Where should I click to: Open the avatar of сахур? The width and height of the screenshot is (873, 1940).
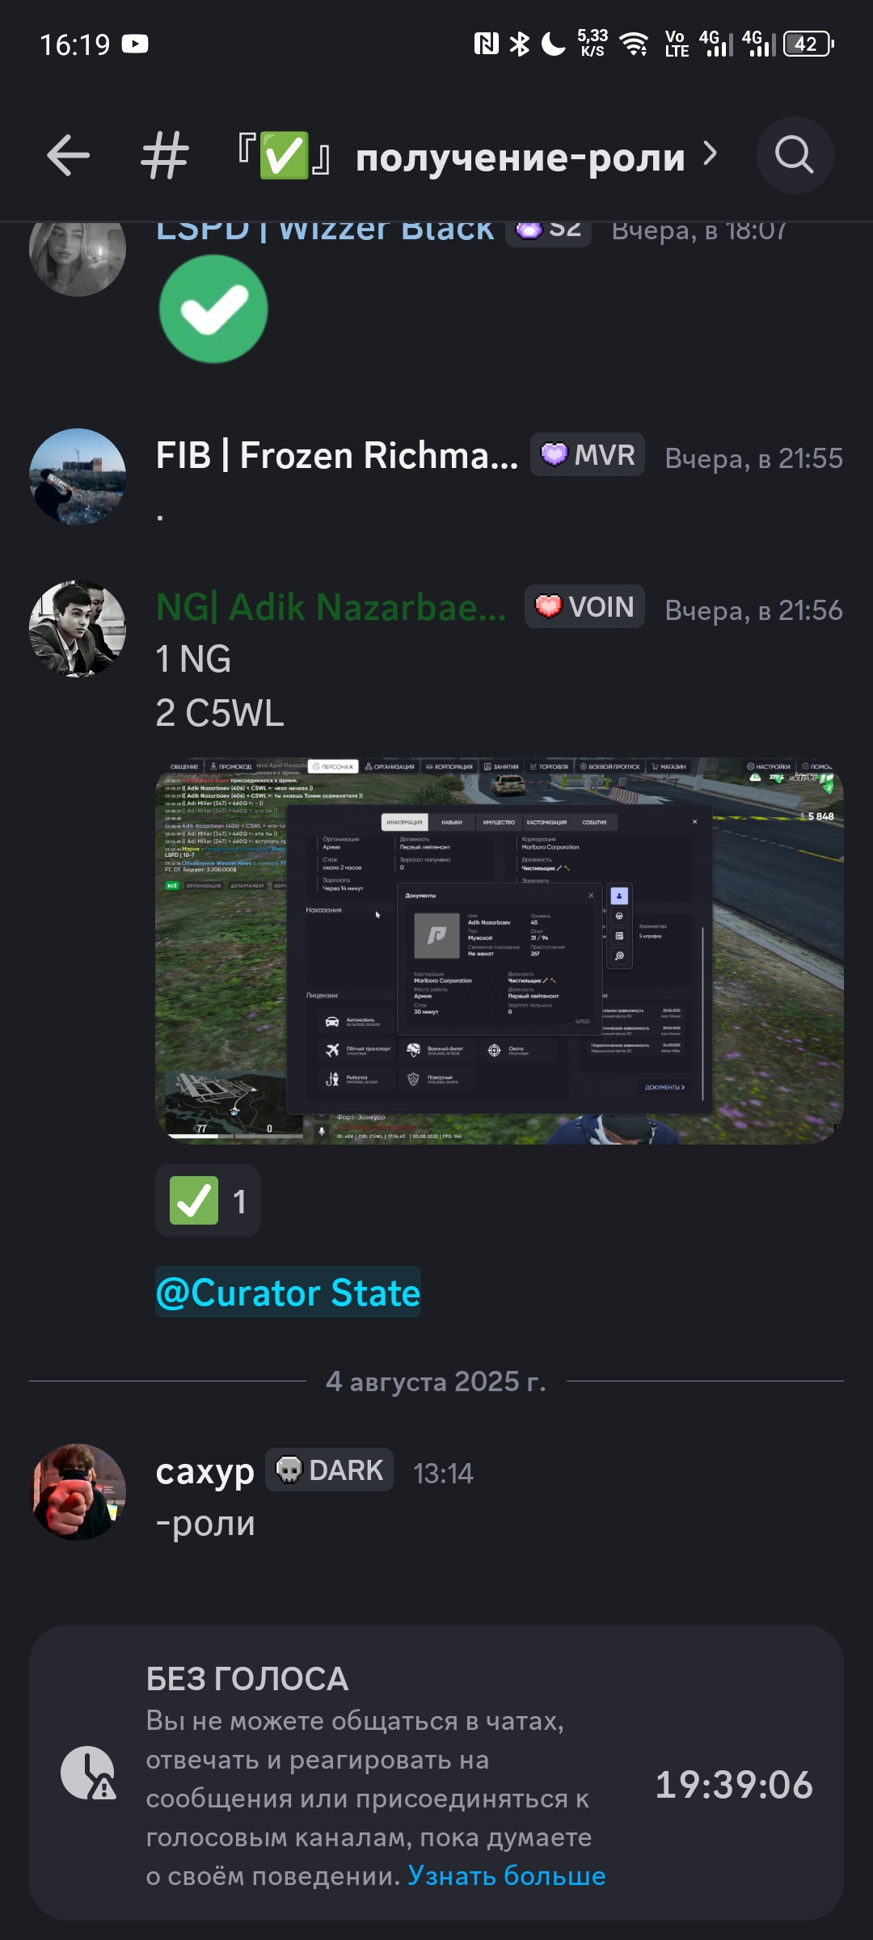[78, 1492]
